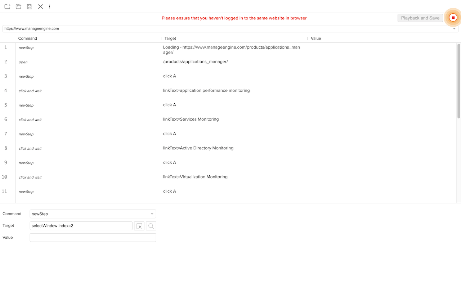Open the base URL dropdown arrow

(454, 28)
